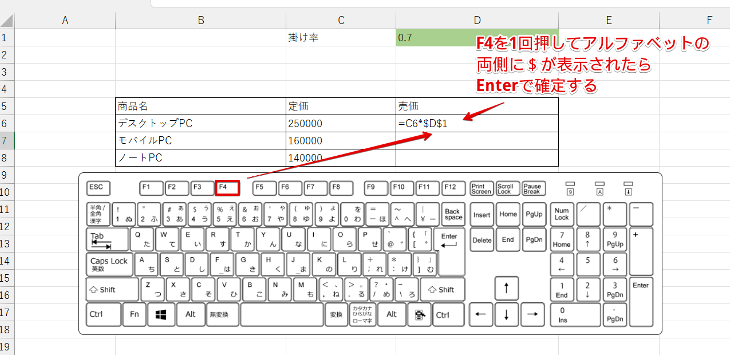The height and width of the screenshot is (355, 730).
Task: Select row 2 header
Action: [7, 55]
